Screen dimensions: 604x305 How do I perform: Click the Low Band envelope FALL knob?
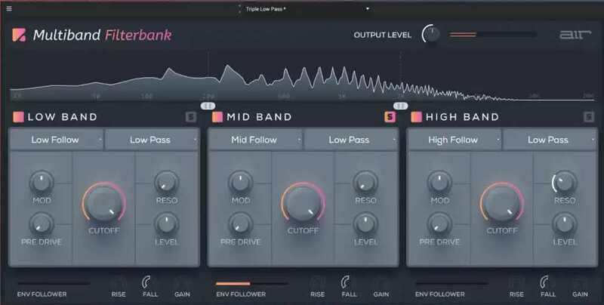click(149, 282)
